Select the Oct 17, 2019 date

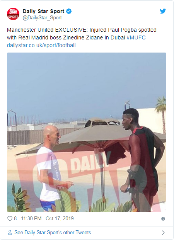click(x=60, y=219)
